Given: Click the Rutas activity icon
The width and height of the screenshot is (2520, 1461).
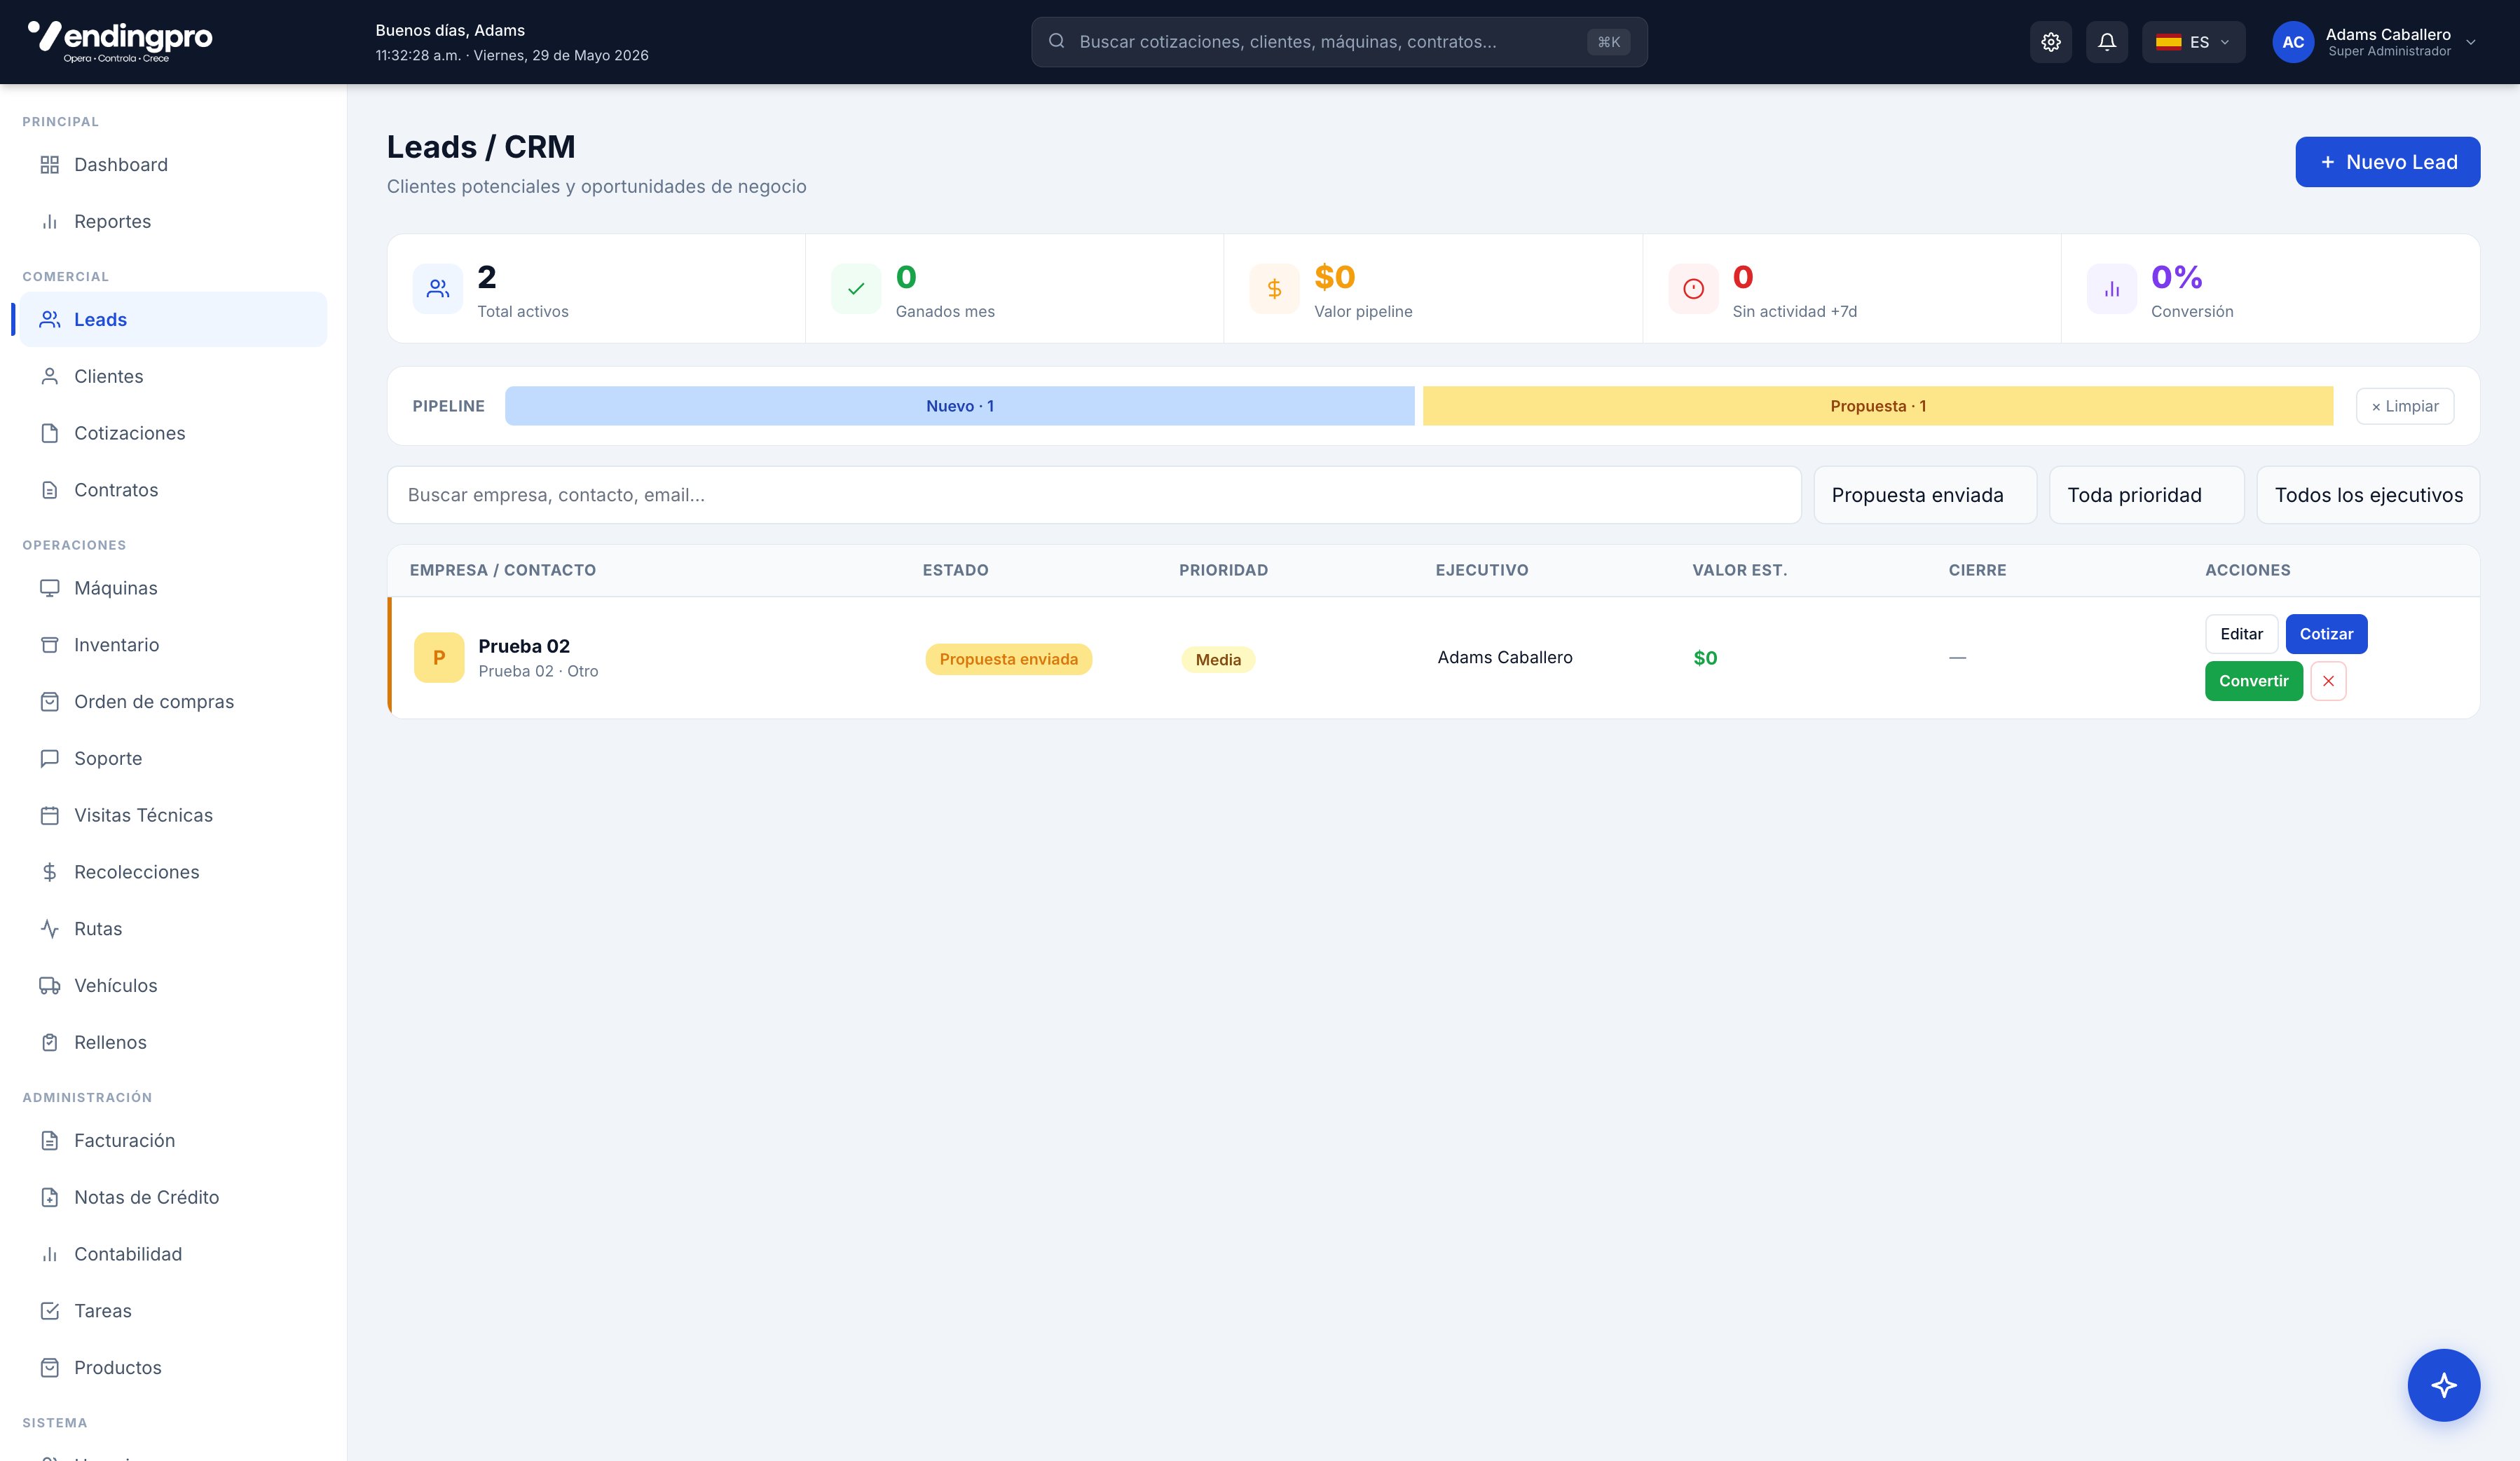Looking at the screenshot, I should tap(50, 929).
